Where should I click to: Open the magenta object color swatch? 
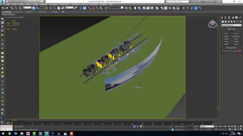tap(240, 51)
